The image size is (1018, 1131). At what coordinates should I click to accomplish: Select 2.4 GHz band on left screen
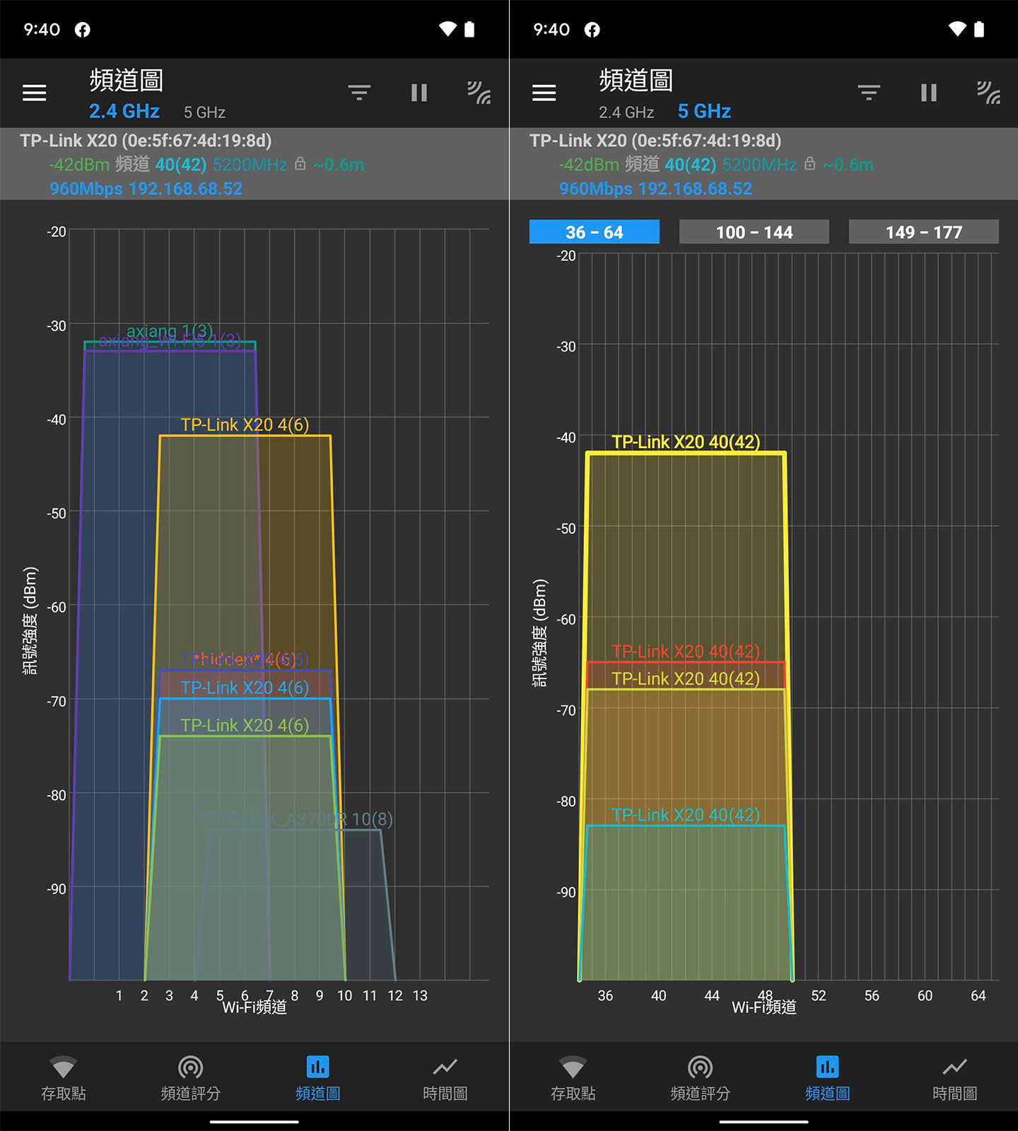tap(124, 111)
